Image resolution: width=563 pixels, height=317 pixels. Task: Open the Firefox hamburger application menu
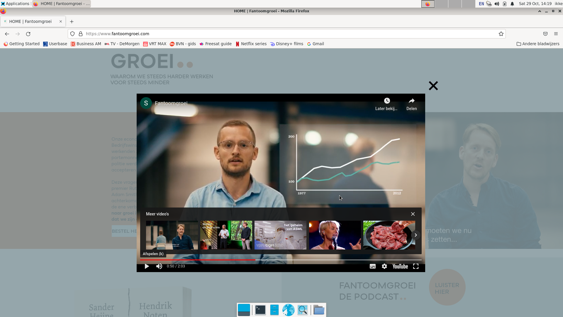tap(556, 34)
